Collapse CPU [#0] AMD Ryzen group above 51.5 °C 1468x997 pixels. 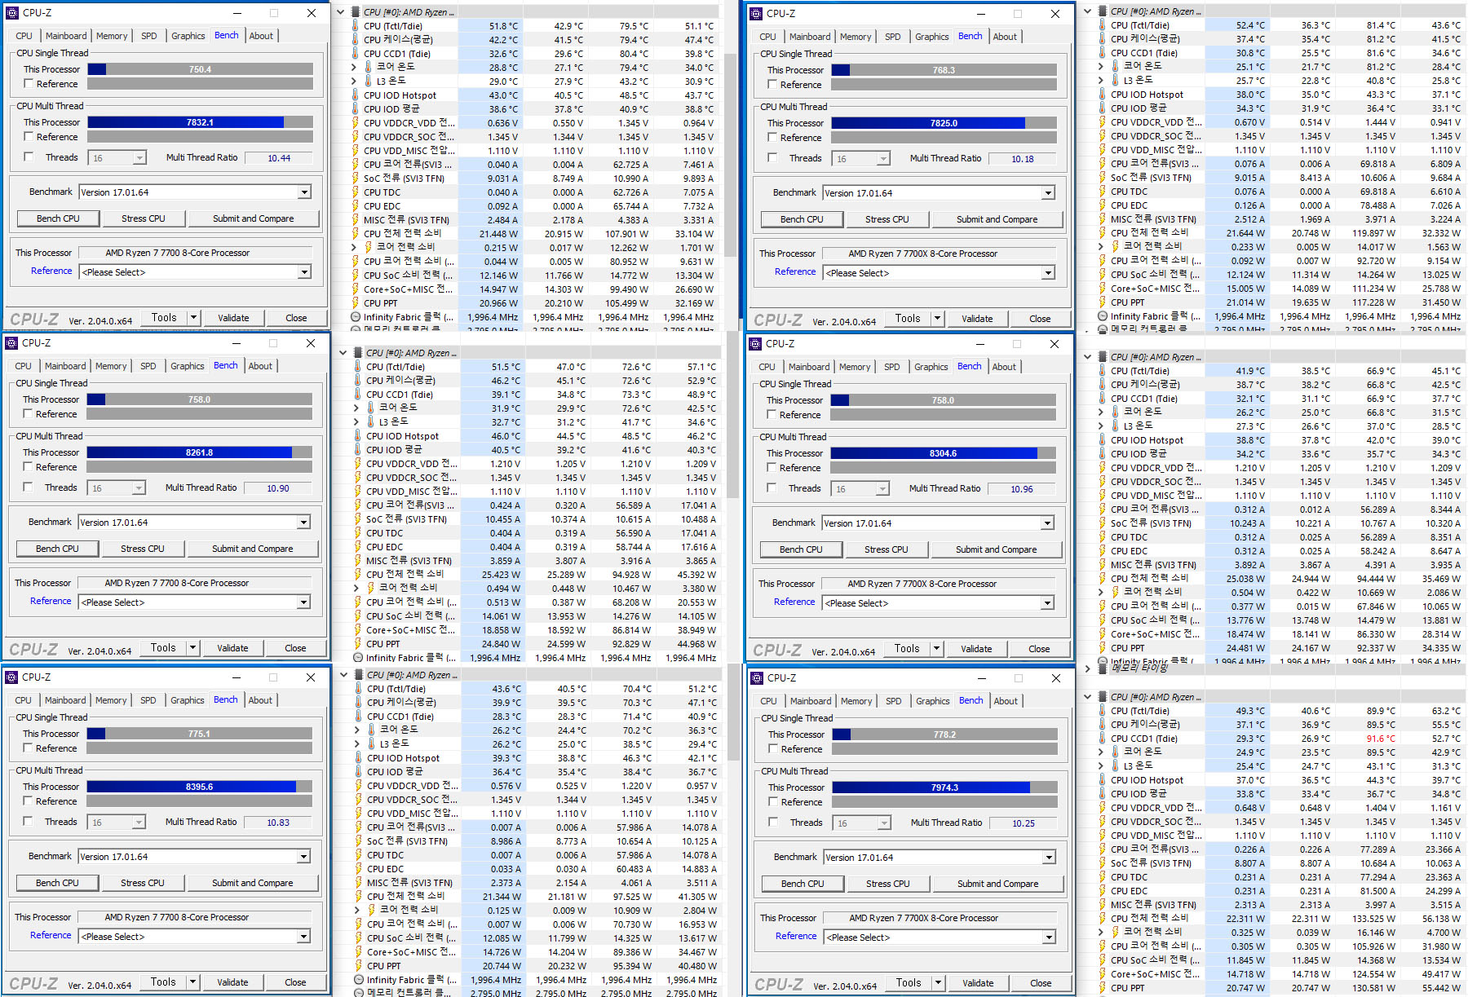[x=343, y=353]
